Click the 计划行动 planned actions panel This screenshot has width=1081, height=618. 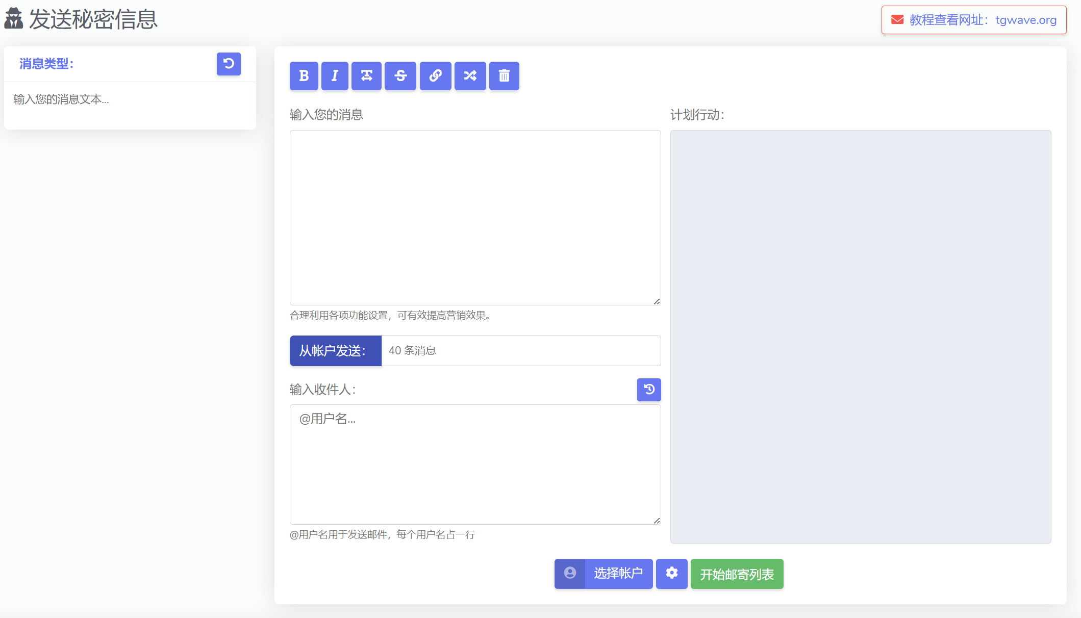[860, 337]
